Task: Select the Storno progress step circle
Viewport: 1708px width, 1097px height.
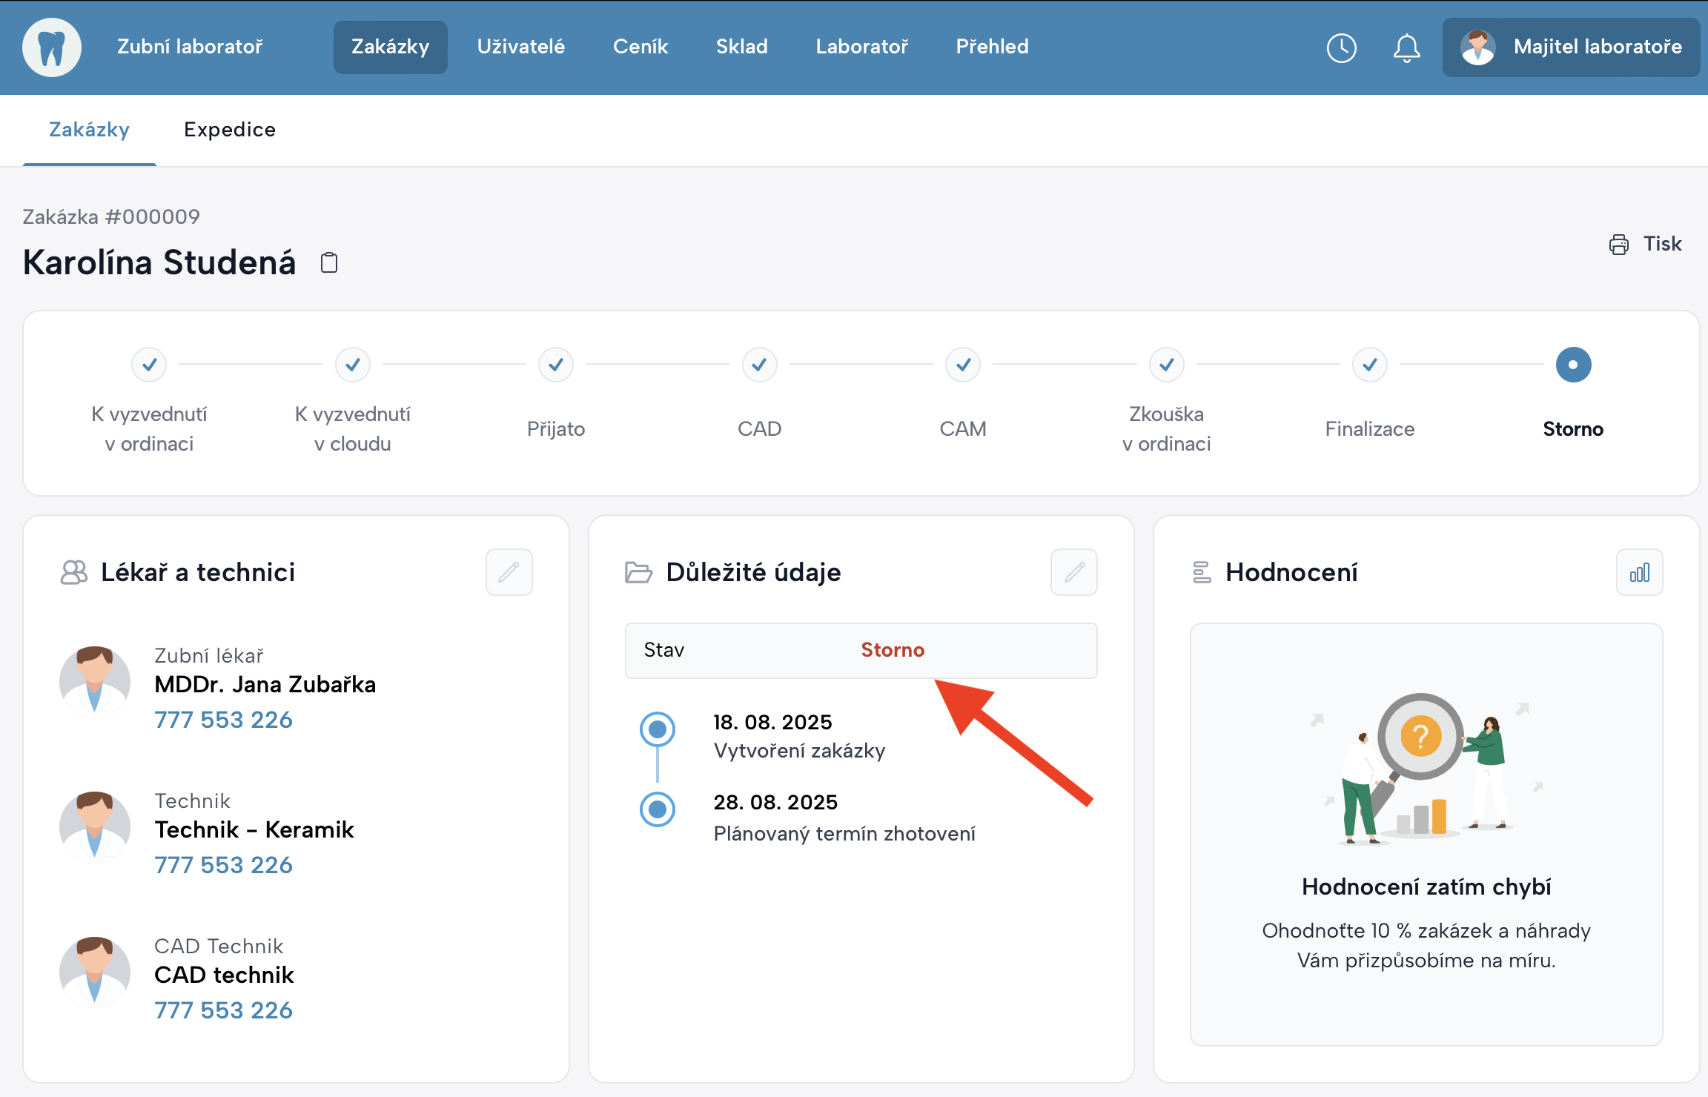Action: tap(1573, 365)
